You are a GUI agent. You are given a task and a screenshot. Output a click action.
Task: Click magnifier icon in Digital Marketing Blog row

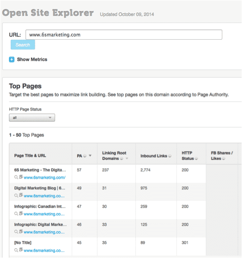point(16,196)
